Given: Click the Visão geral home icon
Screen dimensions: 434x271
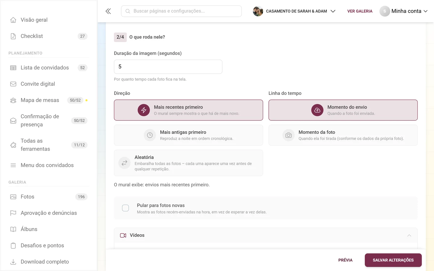Looking at the screenshot, I should pos(13,20).
